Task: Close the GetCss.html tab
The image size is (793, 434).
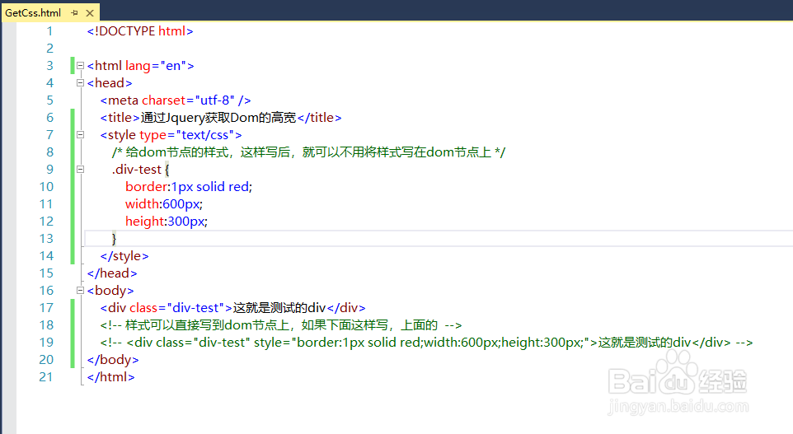Action: [90, 13]
